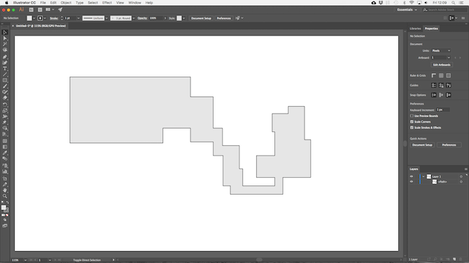The height and width of the screenshot is (263, 469).
Task: Select the Direct Selection tool
Action: tap(5, 38)
